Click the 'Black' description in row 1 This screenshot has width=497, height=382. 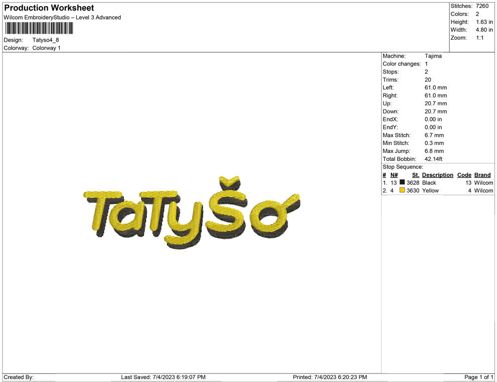429,182
